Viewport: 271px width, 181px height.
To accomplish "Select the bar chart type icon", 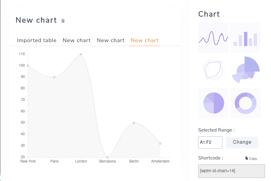I will (246, 38).
